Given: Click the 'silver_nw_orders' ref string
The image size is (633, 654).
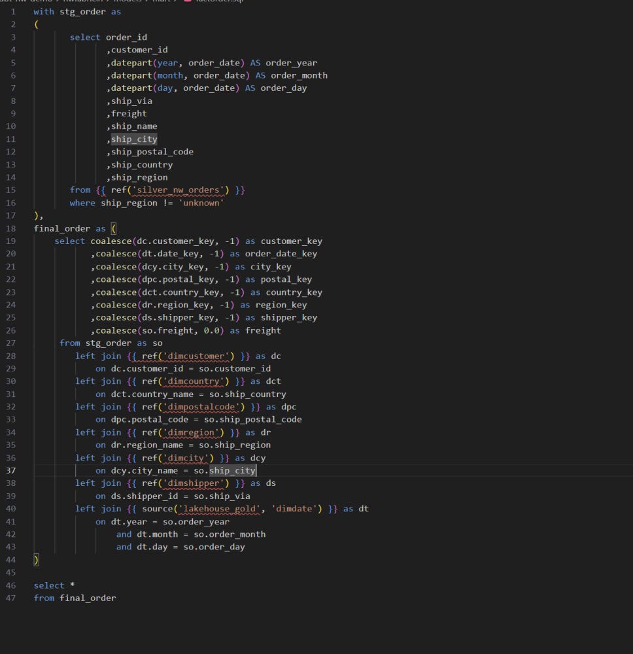Looking at the screenshot, I should 180,190.
